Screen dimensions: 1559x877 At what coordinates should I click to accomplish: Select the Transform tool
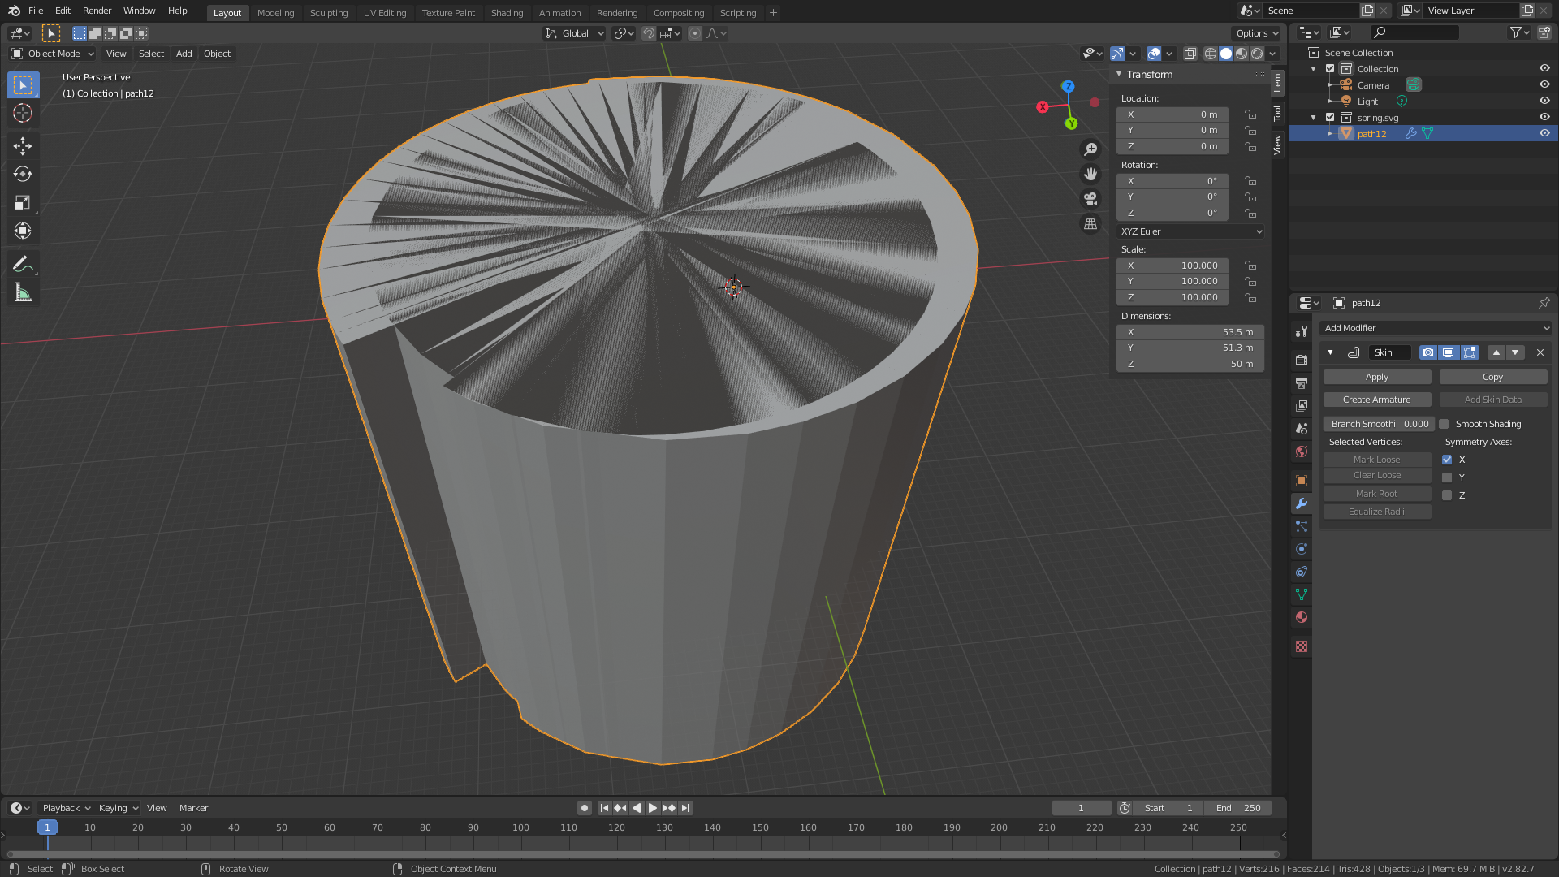pos(23,231)
